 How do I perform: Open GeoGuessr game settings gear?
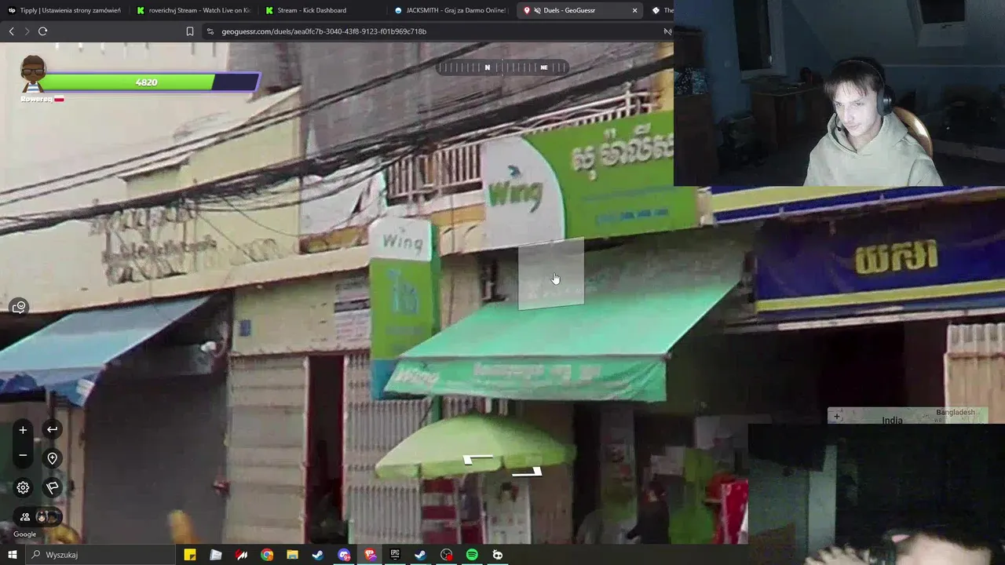tap(23, 487)
